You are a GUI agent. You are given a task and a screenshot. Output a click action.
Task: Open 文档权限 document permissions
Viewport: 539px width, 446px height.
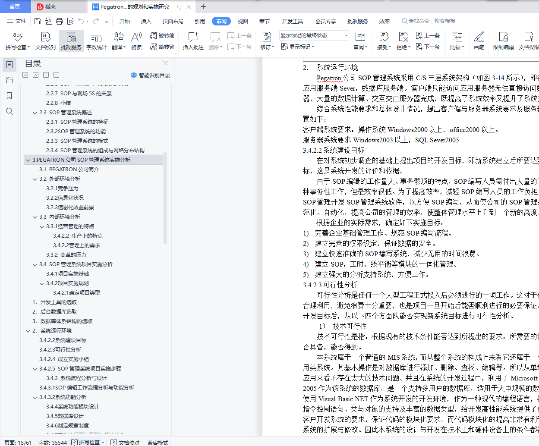pyautogui.click(x=528, y=41)
